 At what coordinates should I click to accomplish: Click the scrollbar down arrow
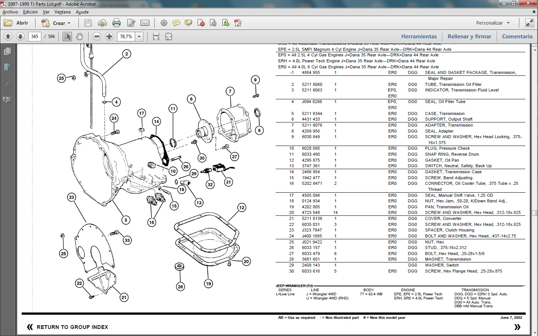(535, 333)
